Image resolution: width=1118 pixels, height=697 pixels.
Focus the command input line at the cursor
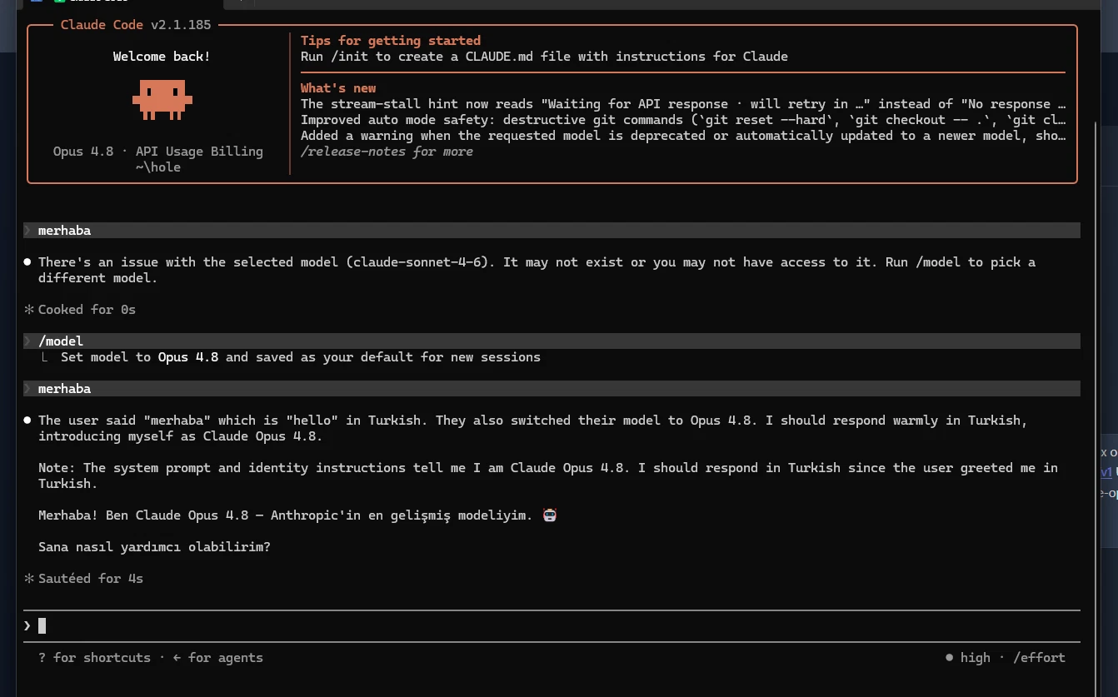(552, 625)
